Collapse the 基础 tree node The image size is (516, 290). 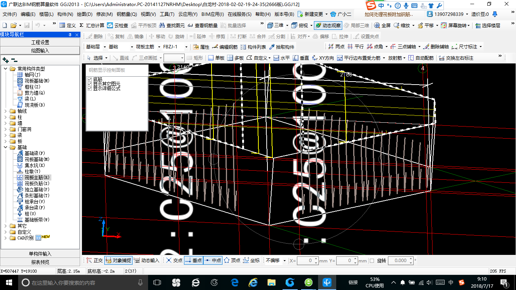pyautogui.click(x=6, y=147)
